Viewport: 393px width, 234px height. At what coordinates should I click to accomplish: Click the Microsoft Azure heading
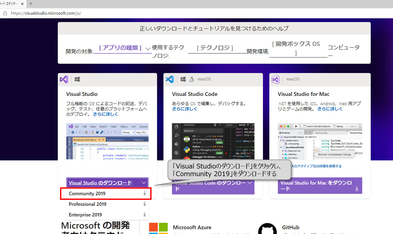[x=192, y=227]
